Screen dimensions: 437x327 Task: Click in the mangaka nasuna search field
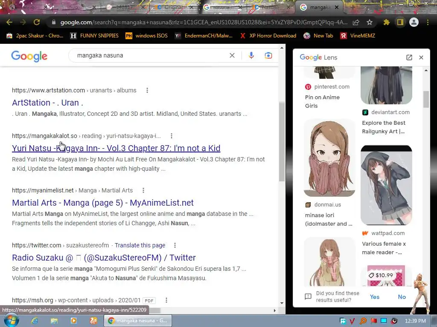151,55
